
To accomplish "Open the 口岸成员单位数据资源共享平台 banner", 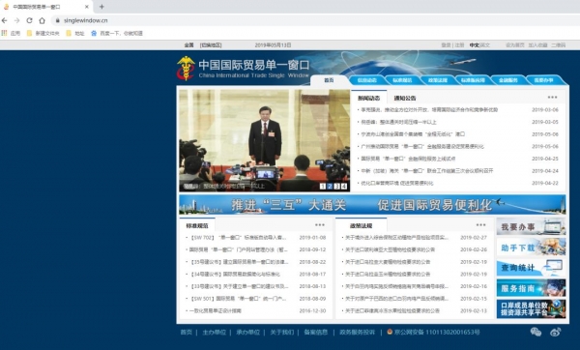I will click(x=531, y=309).
